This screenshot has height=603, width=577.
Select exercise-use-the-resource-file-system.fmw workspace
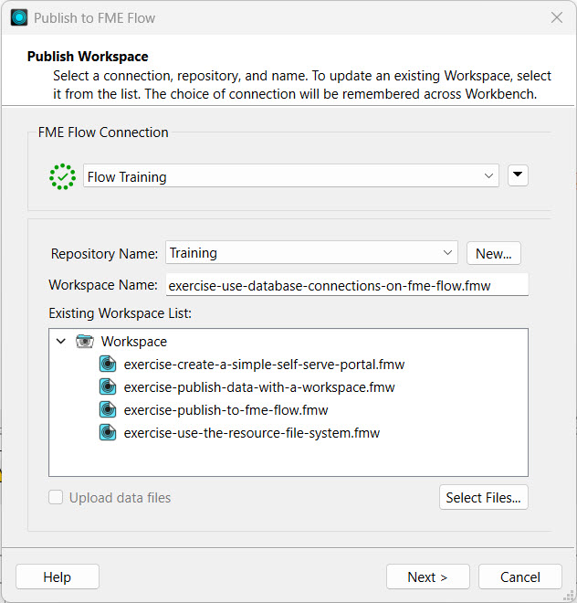pos(251,433)
